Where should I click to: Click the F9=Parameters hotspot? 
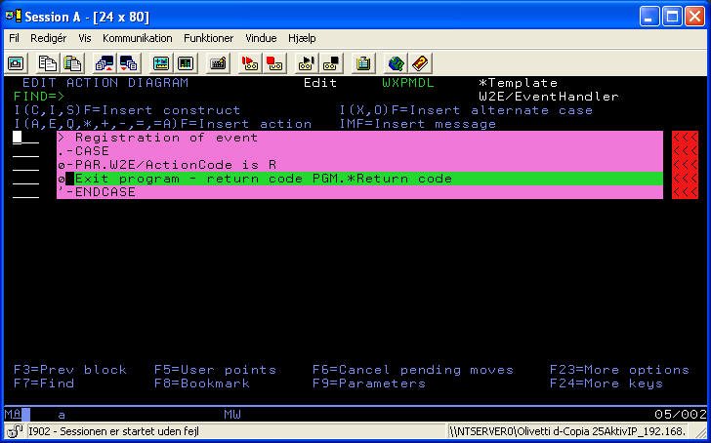pos(369,383)
